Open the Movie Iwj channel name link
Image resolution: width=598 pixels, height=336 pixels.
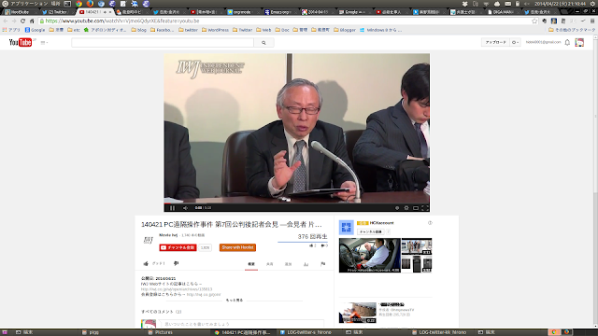point(168,235)
